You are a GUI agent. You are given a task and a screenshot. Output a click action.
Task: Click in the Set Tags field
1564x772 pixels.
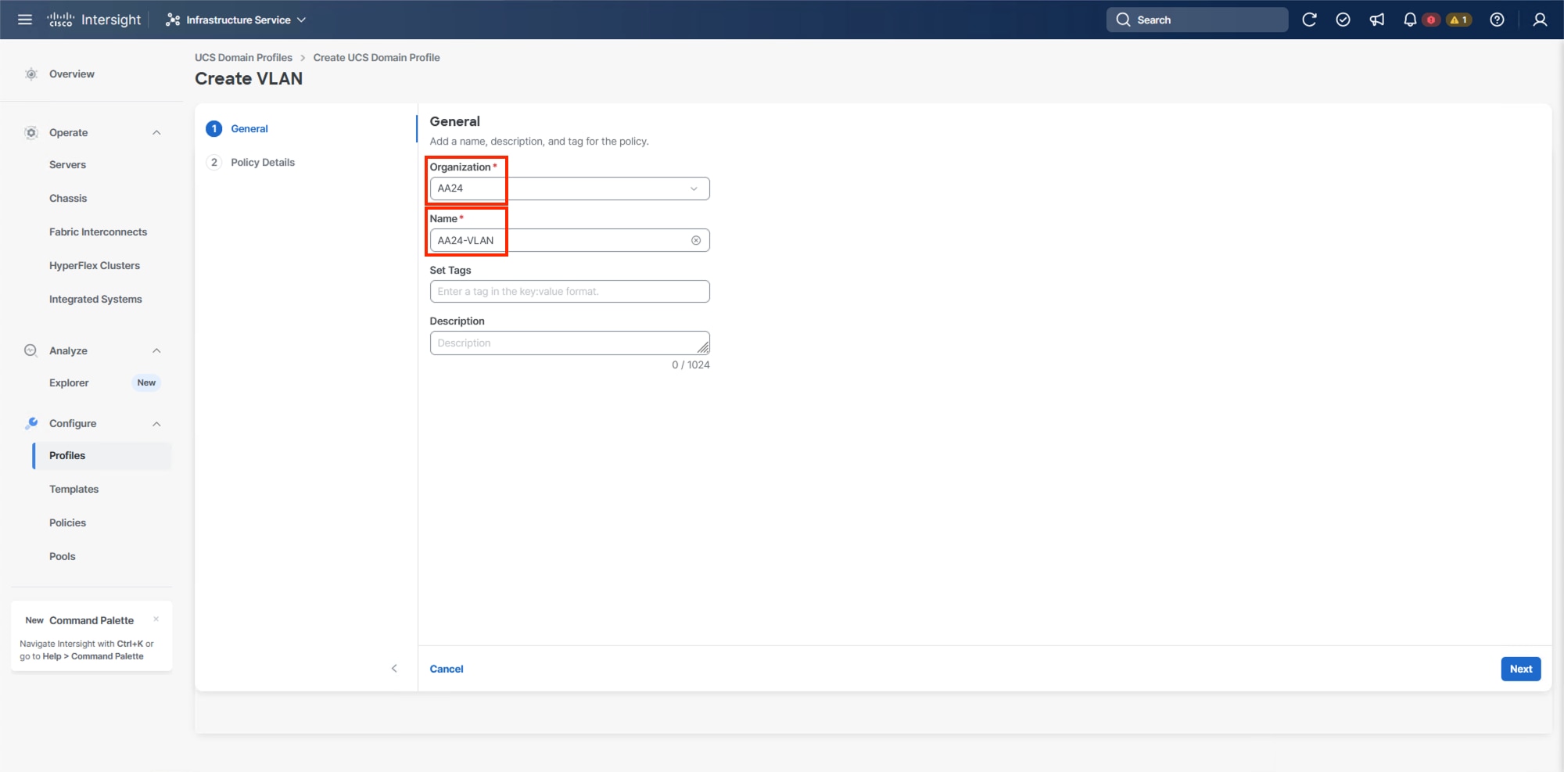569,291
